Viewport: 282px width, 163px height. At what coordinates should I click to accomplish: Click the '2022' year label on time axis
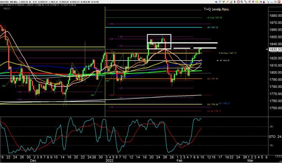(109, 161)
